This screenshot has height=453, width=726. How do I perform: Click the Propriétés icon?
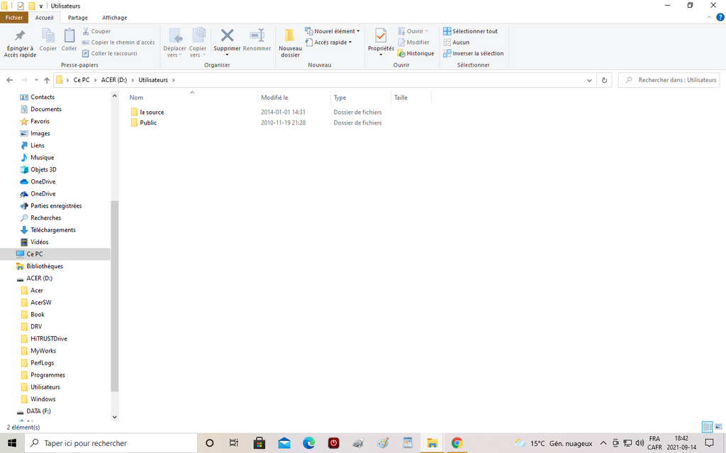click(x=381, y=35)
